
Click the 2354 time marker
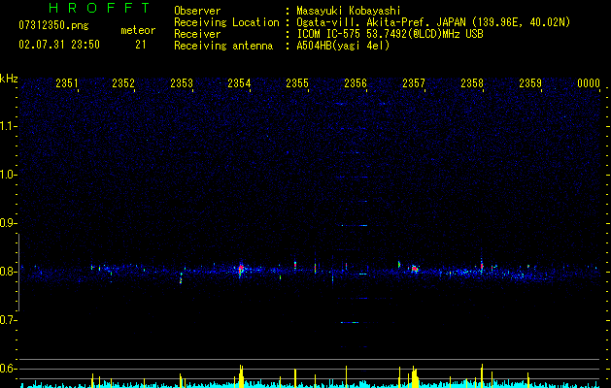(239, 83)
